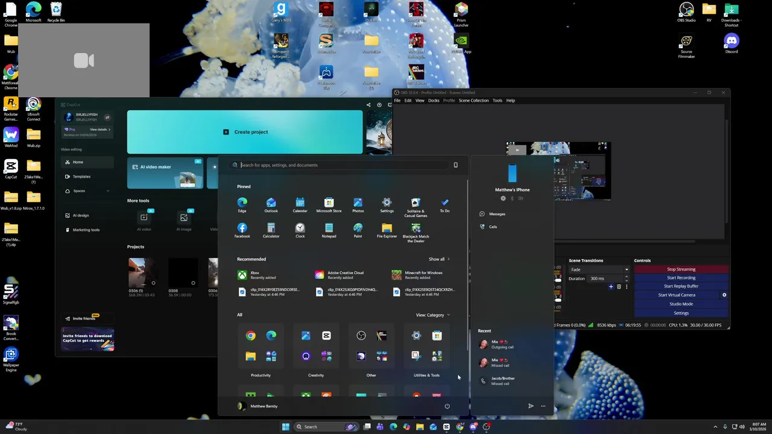Open 0306 (1) project thumbnail
The width and height of the screenshot is (772, 434).
(143, 273)
